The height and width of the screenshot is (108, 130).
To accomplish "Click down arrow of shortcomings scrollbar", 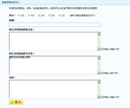I will click(99, 73).
